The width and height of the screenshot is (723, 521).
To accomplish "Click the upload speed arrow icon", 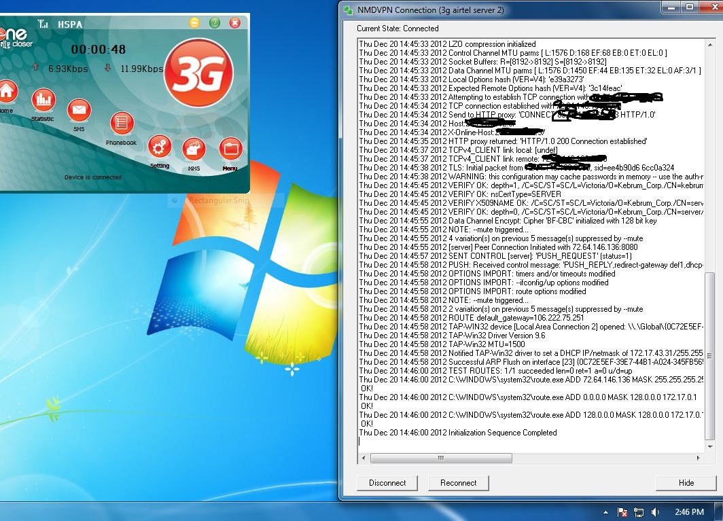I will pos(35,68).
